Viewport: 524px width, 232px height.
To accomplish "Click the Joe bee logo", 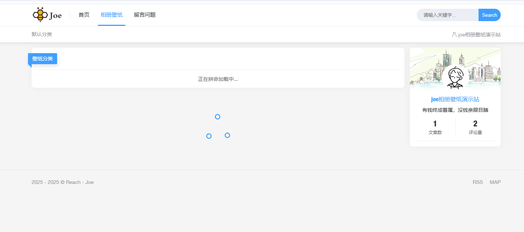I will coord(47,15).
